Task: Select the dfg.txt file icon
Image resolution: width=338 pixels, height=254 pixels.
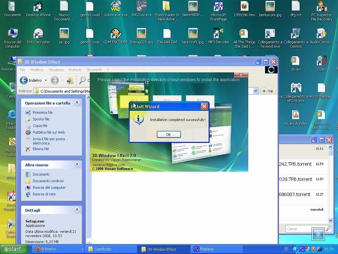Action: [x=296, y=9]
